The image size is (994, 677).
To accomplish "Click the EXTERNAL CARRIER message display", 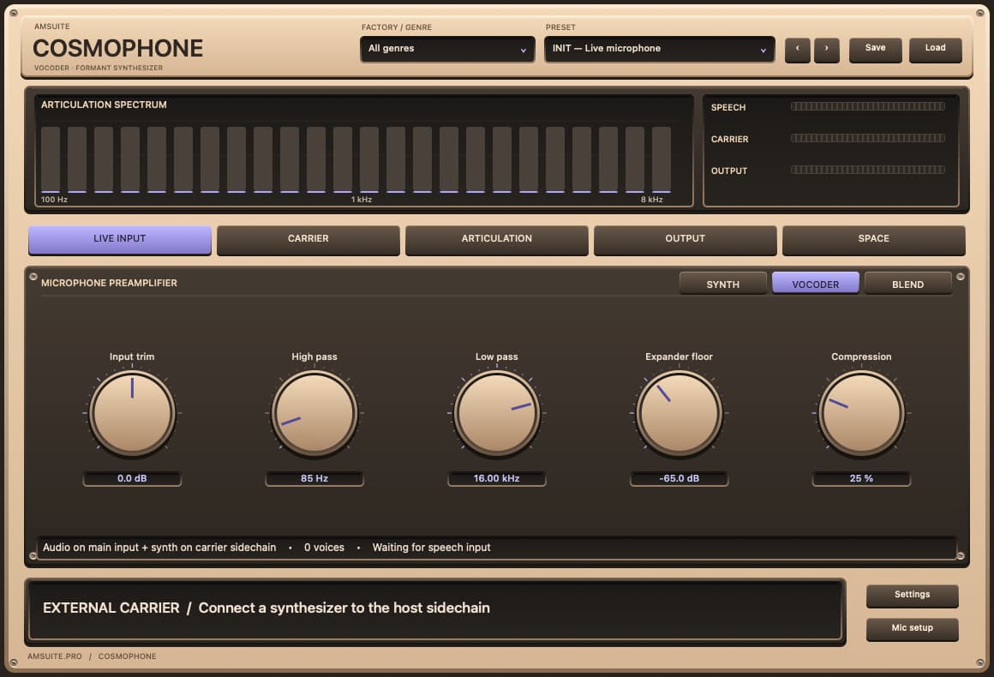I will [x=435, y=608].
